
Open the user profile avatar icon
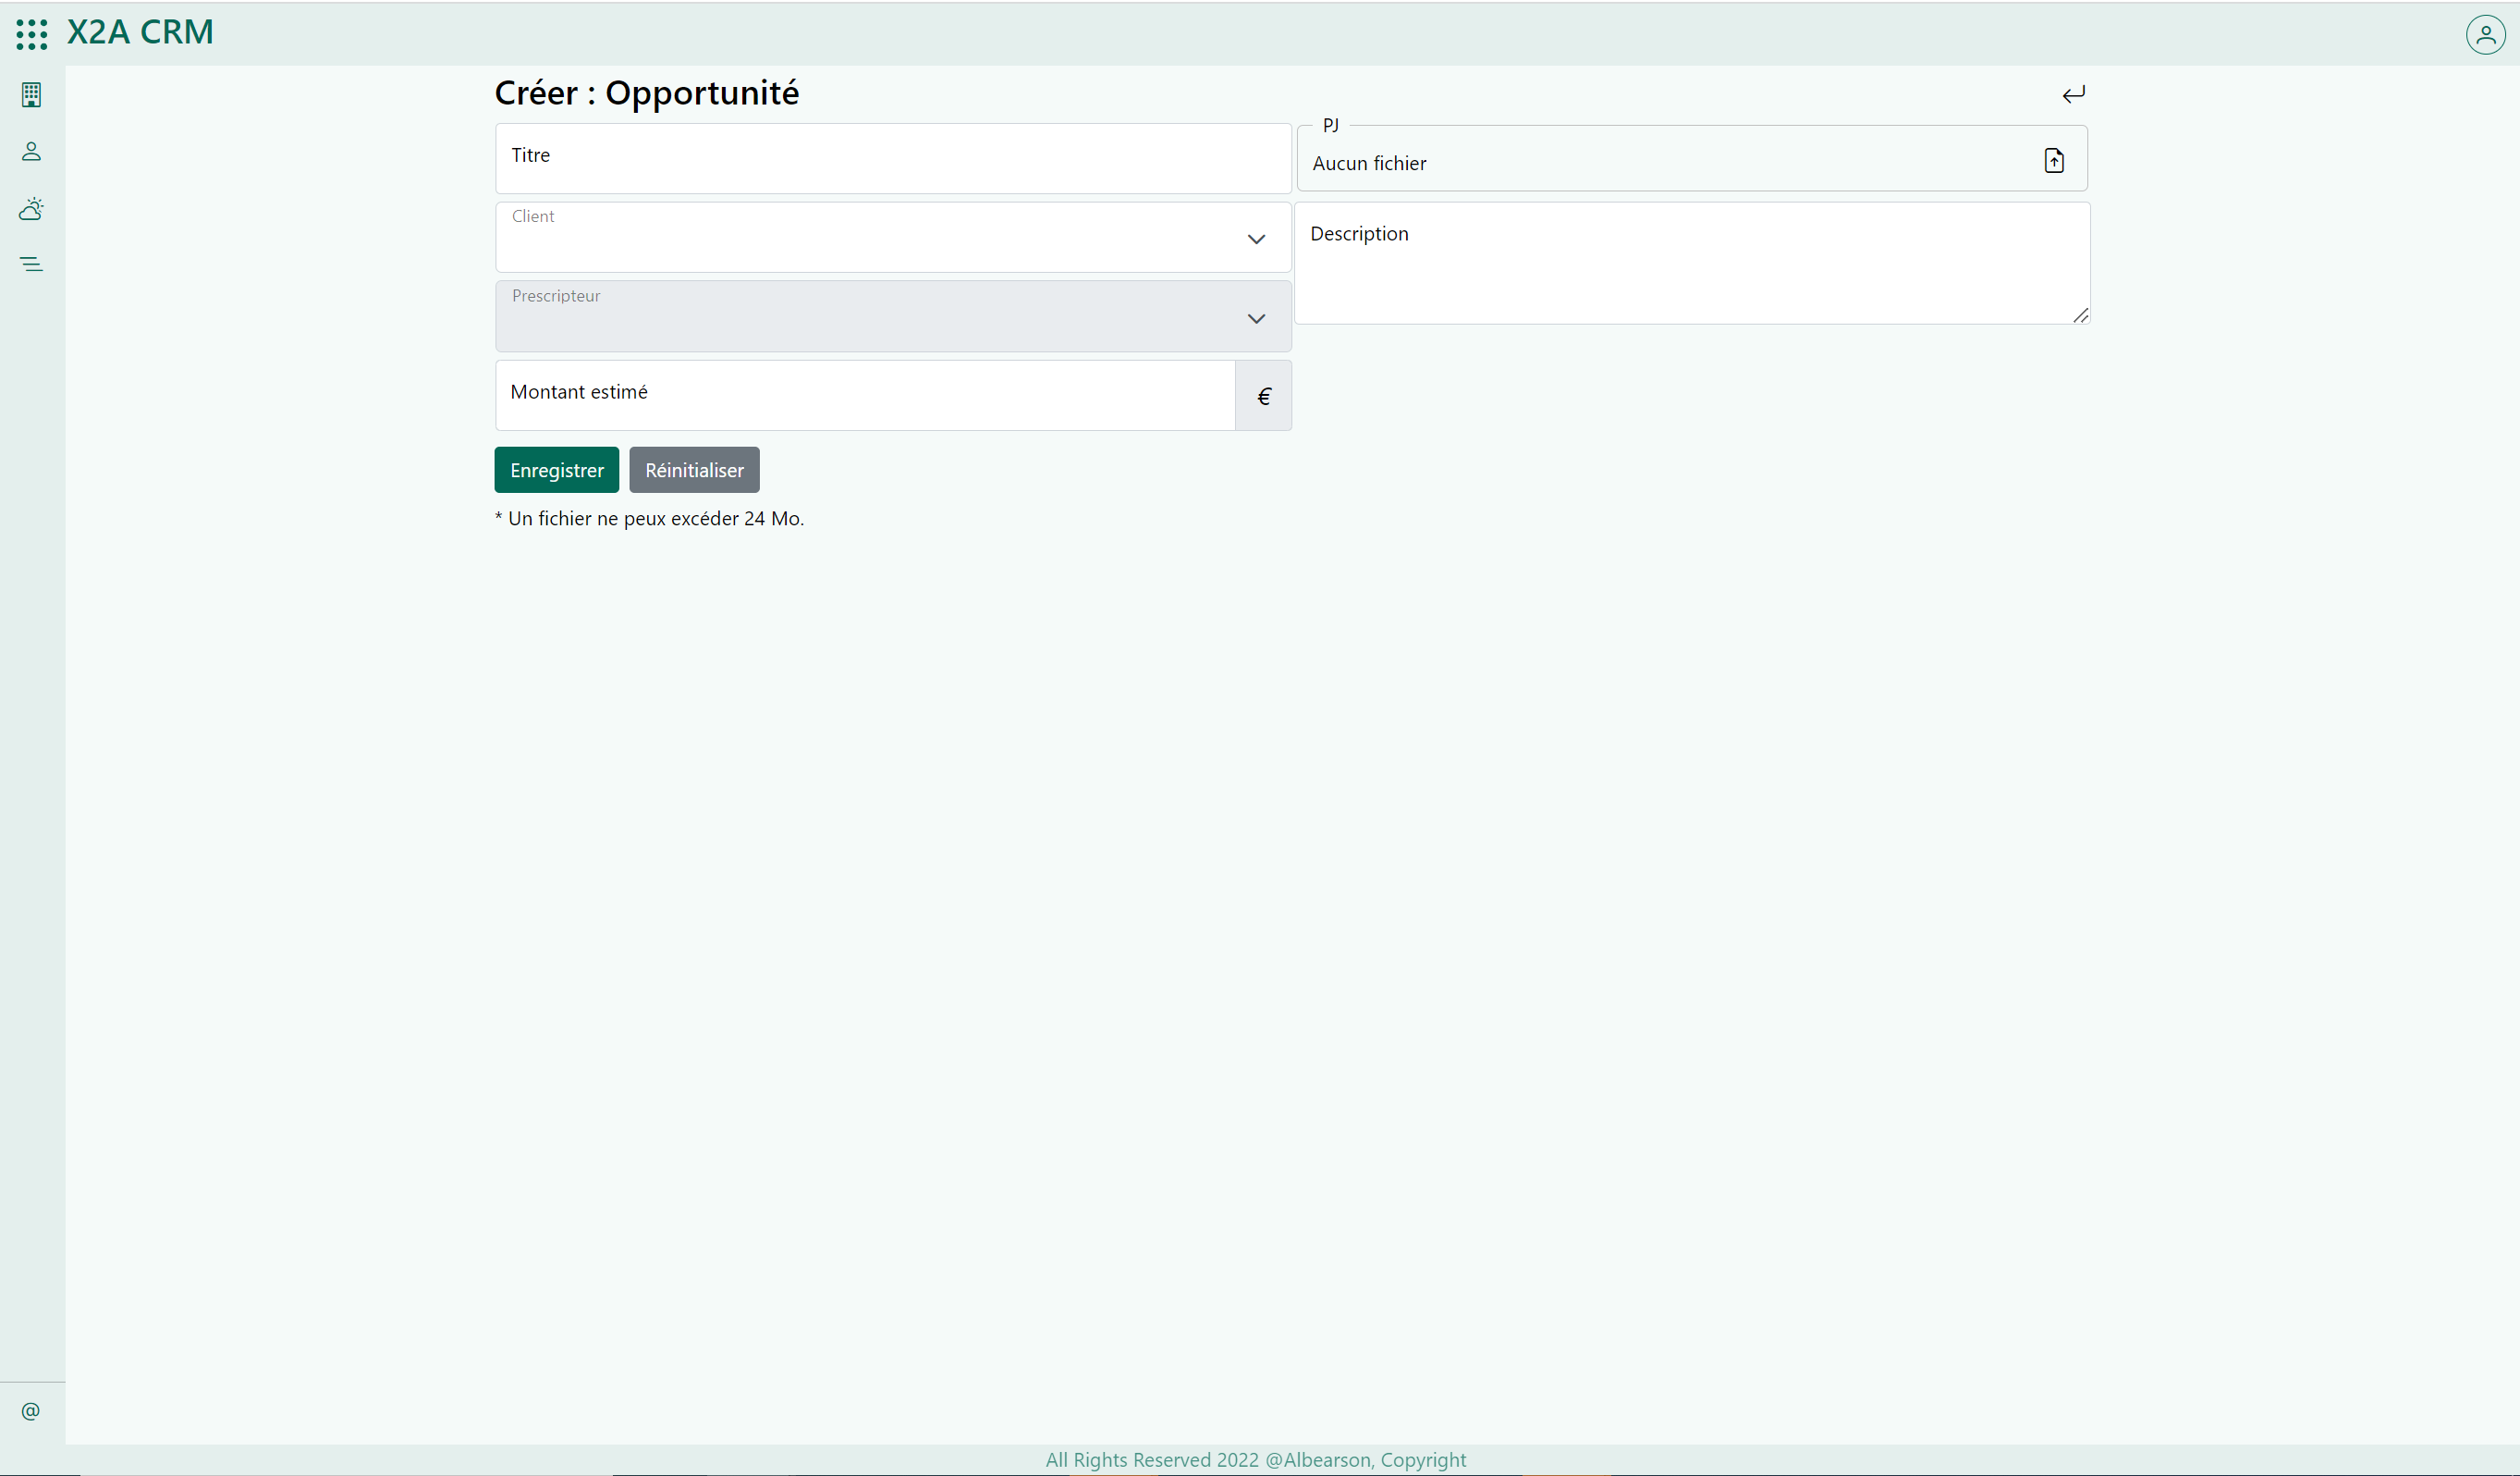coord(2485,34)
